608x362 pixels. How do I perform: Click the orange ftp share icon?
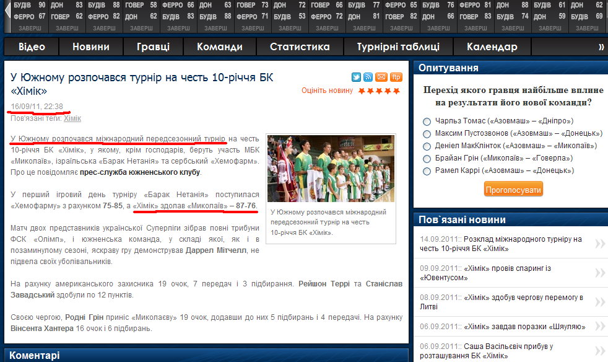point(396,77)
